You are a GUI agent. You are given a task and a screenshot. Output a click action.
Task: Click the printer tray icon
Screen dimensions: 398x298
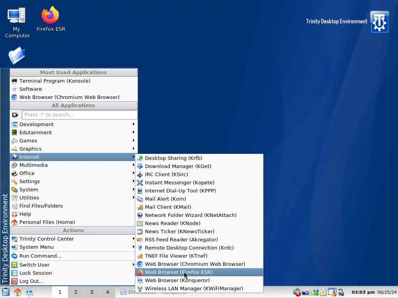[x=341, y=292]
